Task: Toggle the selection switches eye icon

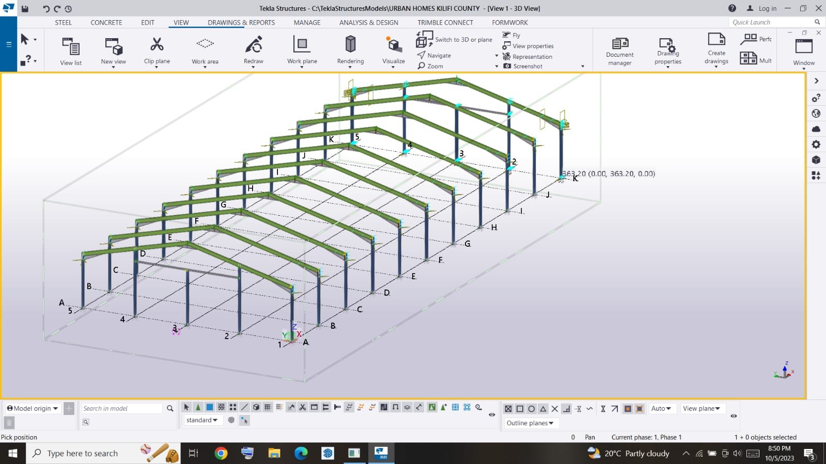Action: pyautogui.click(x=492, y=414)
